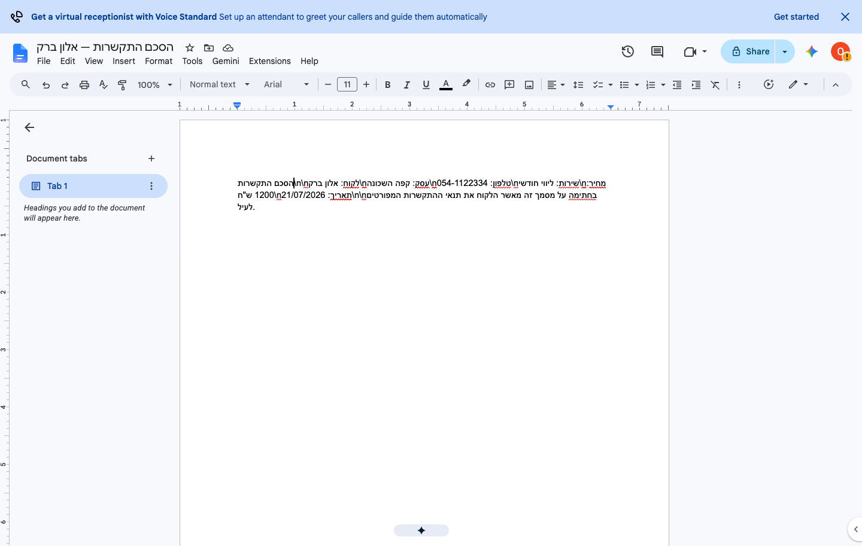This screenshot has width=862, height=546.
Task: Open the text alignment dropdown
Action: click(556, 85)
